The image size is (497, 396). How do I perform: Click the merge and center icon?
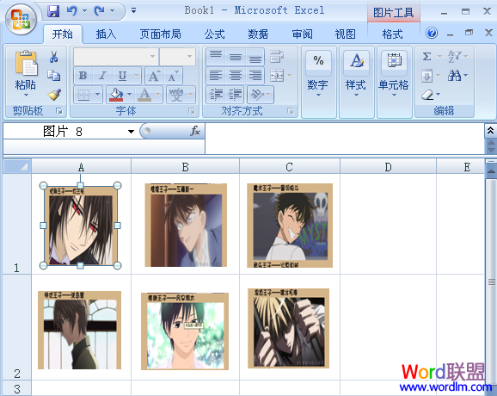(x=277, y=76)
